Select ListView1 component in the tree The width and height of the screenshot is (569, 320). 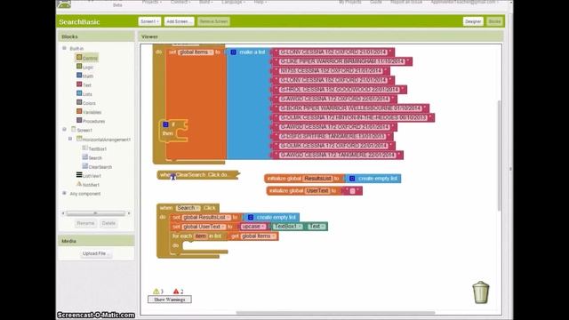tap(89, 176)
